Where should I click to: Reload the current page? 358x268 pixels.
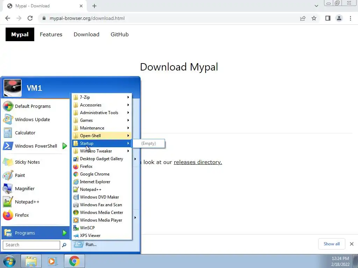30,18
